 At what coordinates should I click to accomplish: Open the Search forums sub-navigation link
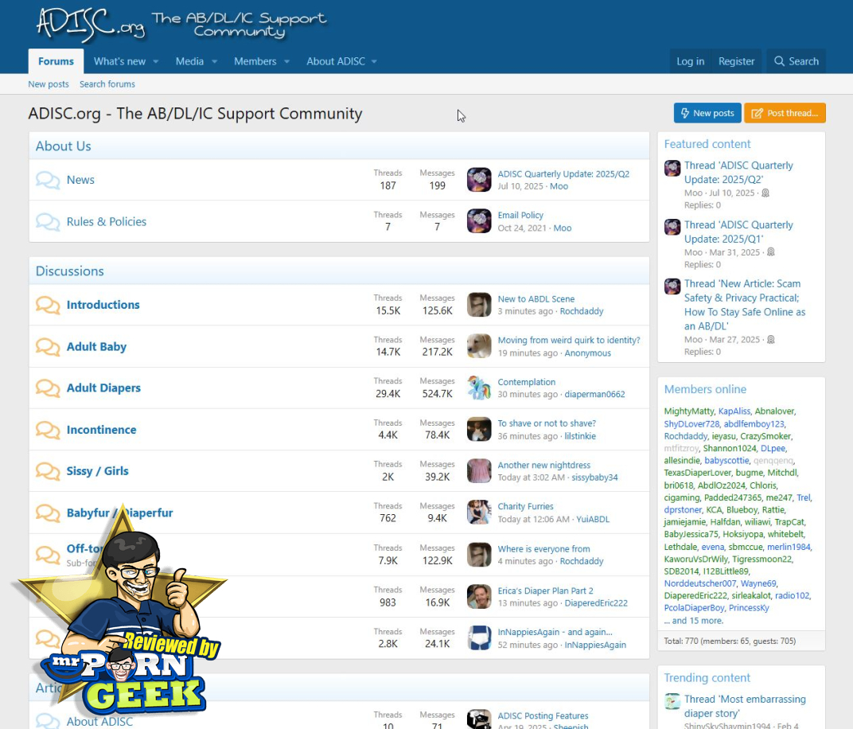click(x=107, y=84)
